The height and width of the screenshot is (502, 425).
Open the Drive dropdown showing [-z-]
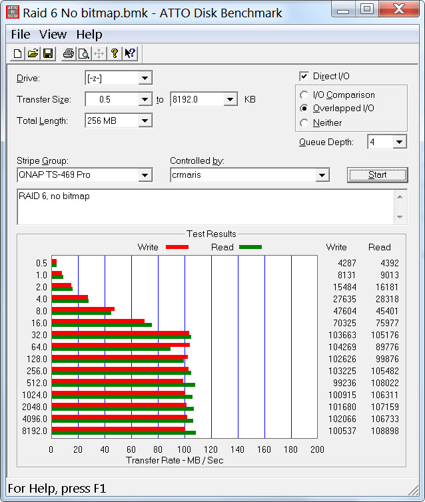tap(145, 78)
